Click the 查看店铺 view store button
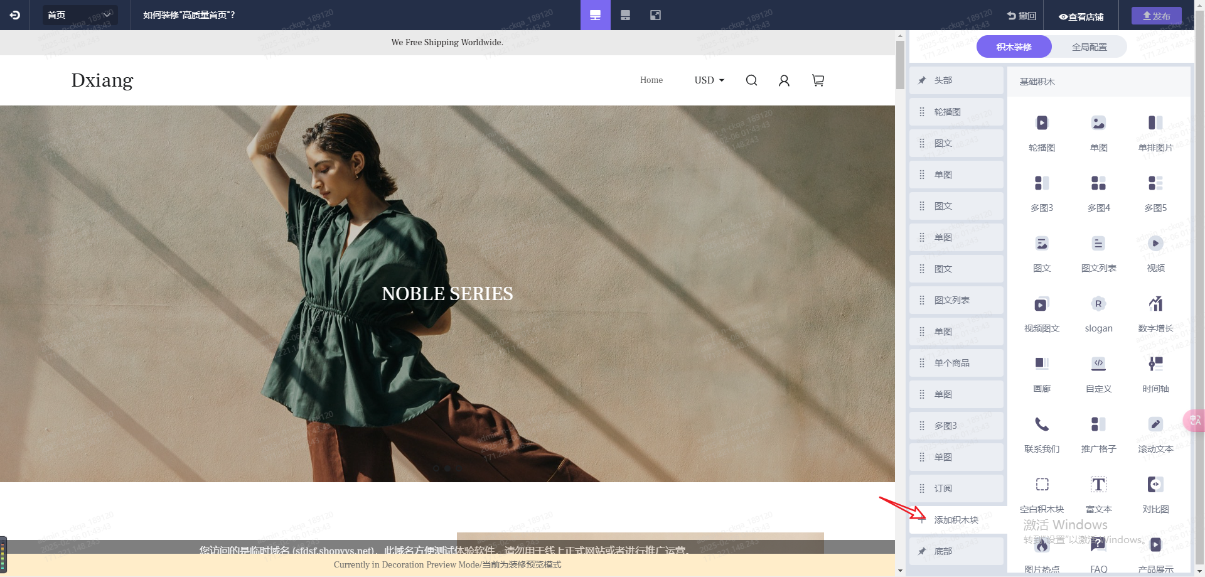Screen dimensions: 1205x577 point(1081,16)
